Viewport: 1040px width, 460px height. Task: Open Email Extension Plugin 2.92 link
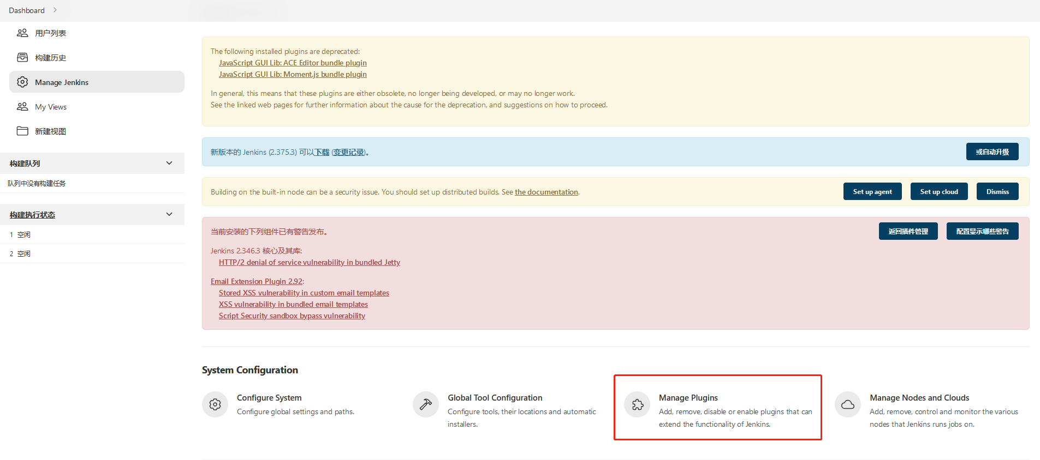point(257,281)
